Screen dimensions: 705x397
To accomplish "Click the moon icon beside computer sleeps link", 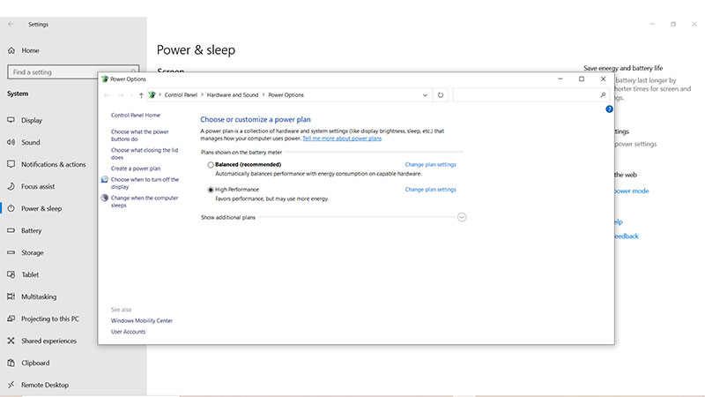I will (x=105, y=198).
